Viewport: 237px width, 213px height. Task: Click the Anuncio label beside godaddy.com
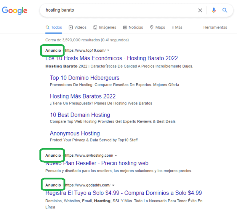click(x=53, y=185)
